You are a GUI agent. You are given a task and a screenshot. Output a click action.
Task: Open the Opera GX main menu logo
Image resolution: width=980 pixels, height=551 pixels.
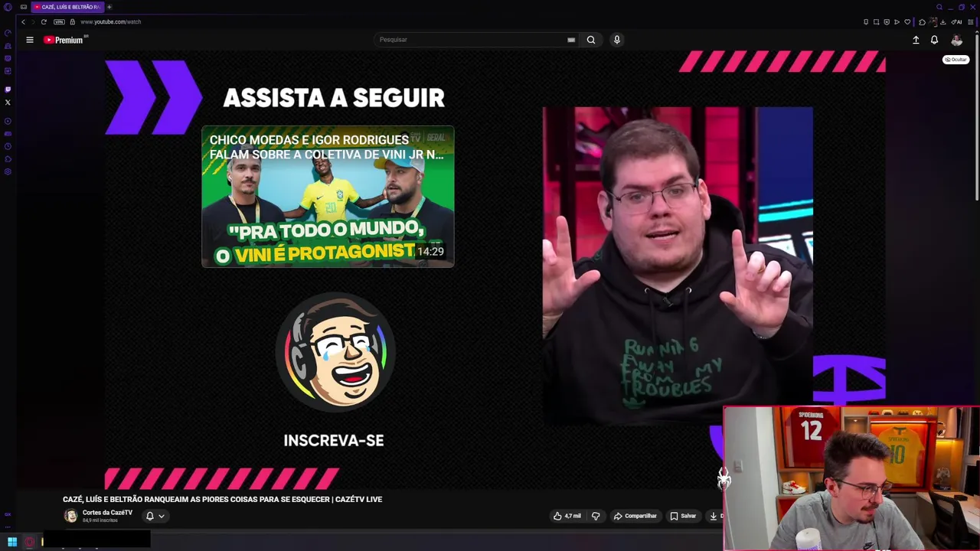click(8, 7)
